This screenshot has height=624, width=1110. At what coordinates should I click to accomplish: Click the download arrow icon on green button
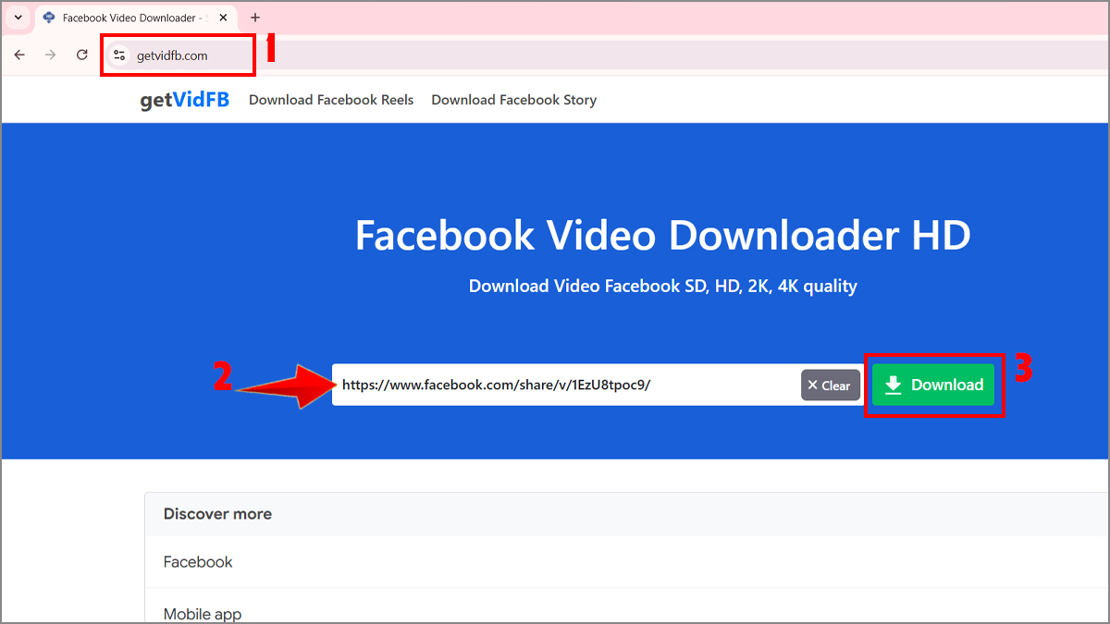point(894,385)
